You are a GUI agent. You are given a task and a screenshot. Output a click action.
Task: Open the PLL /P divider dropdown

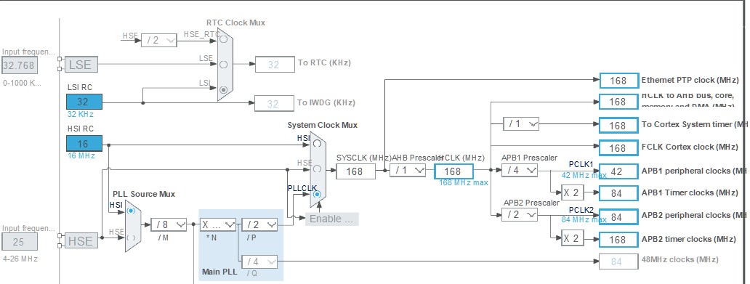pyautogui.click(x=259, y=224)
